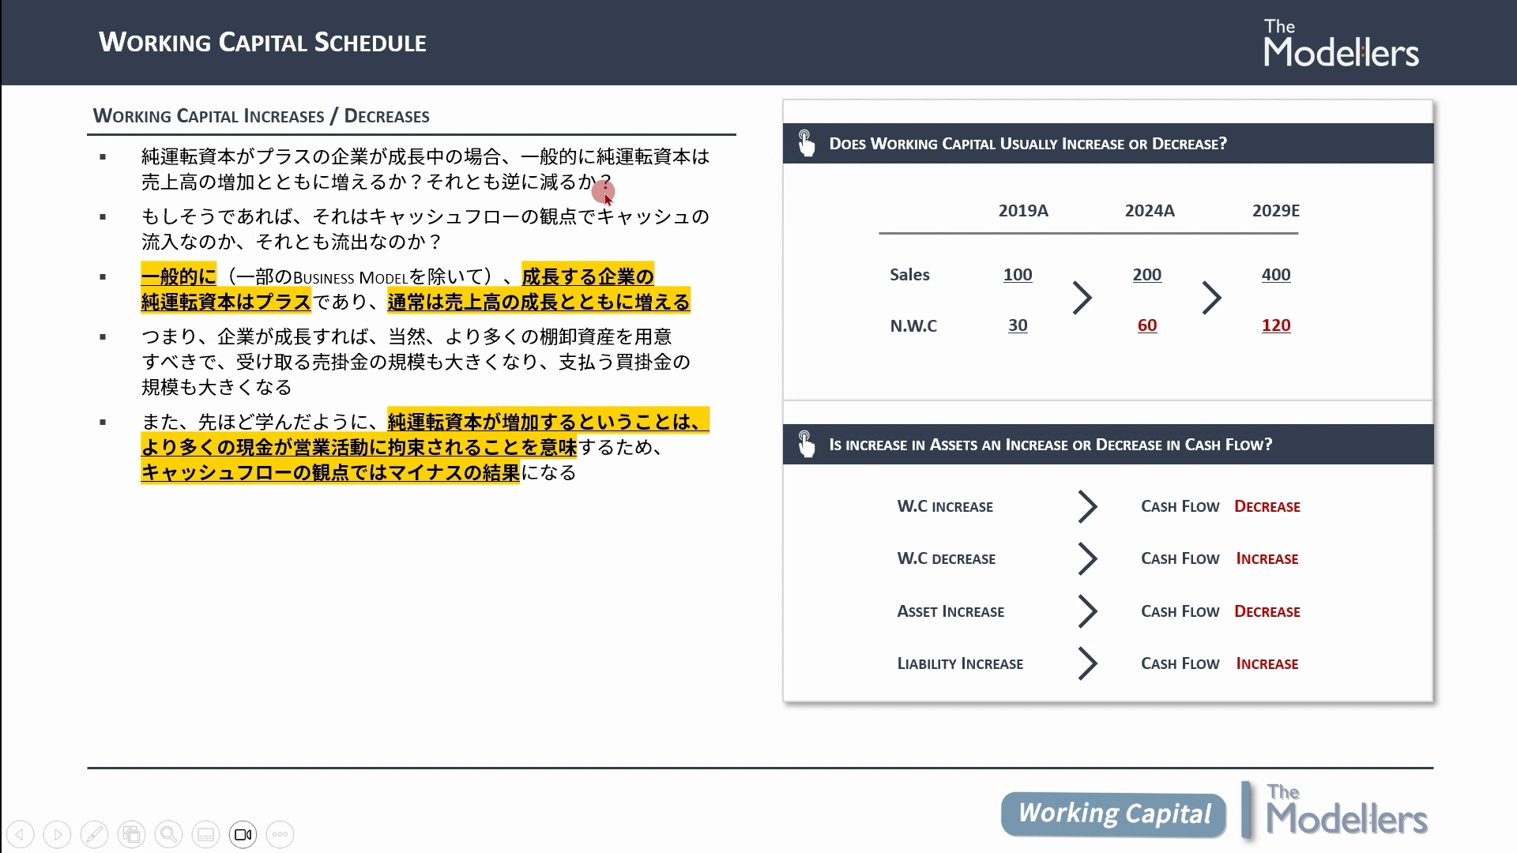Advance to next slide arrow

[57, 834]
